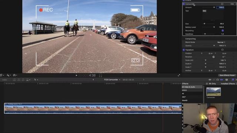Toggle the Camcorder effect checkbox
Image resolution: width=237 pixels, height=133 pixels.
tap(184, 4)
